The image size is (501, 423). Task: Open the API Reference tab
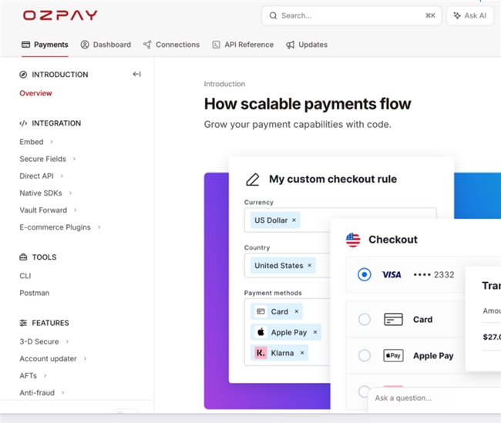click(x=242, y=45)
